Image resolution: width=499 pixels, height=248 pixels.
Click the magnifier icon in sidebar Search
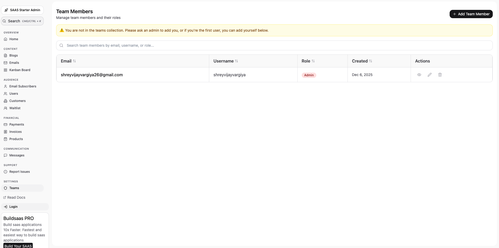click(x=4, y=21)
